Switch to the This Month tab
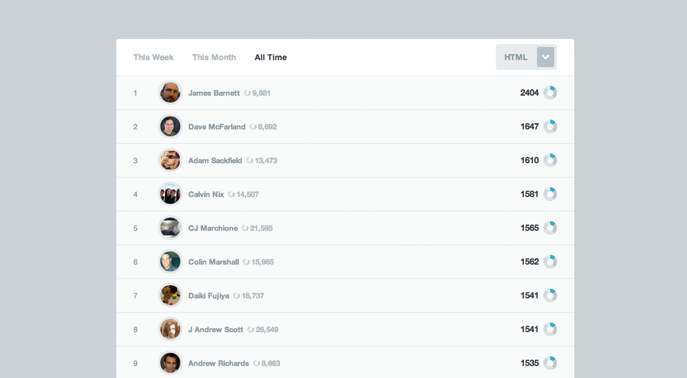Viewport: 687px width, 378px height. pyautogui.click(x=214, y=57)
